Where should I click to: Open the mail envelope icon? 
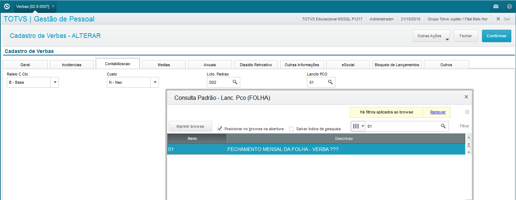tap(496, 6)
